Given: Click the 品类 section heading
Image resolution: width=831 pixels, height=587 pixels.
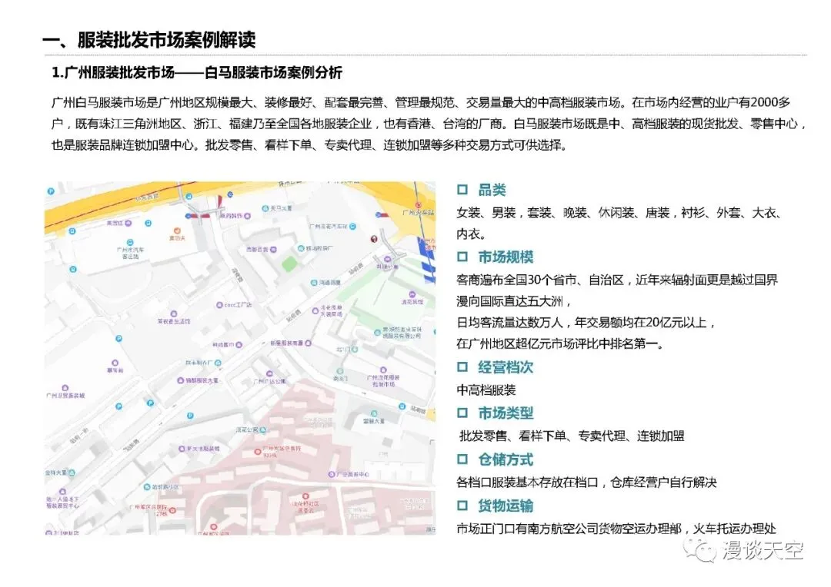Looking at the screenshot, I should 492,190.
